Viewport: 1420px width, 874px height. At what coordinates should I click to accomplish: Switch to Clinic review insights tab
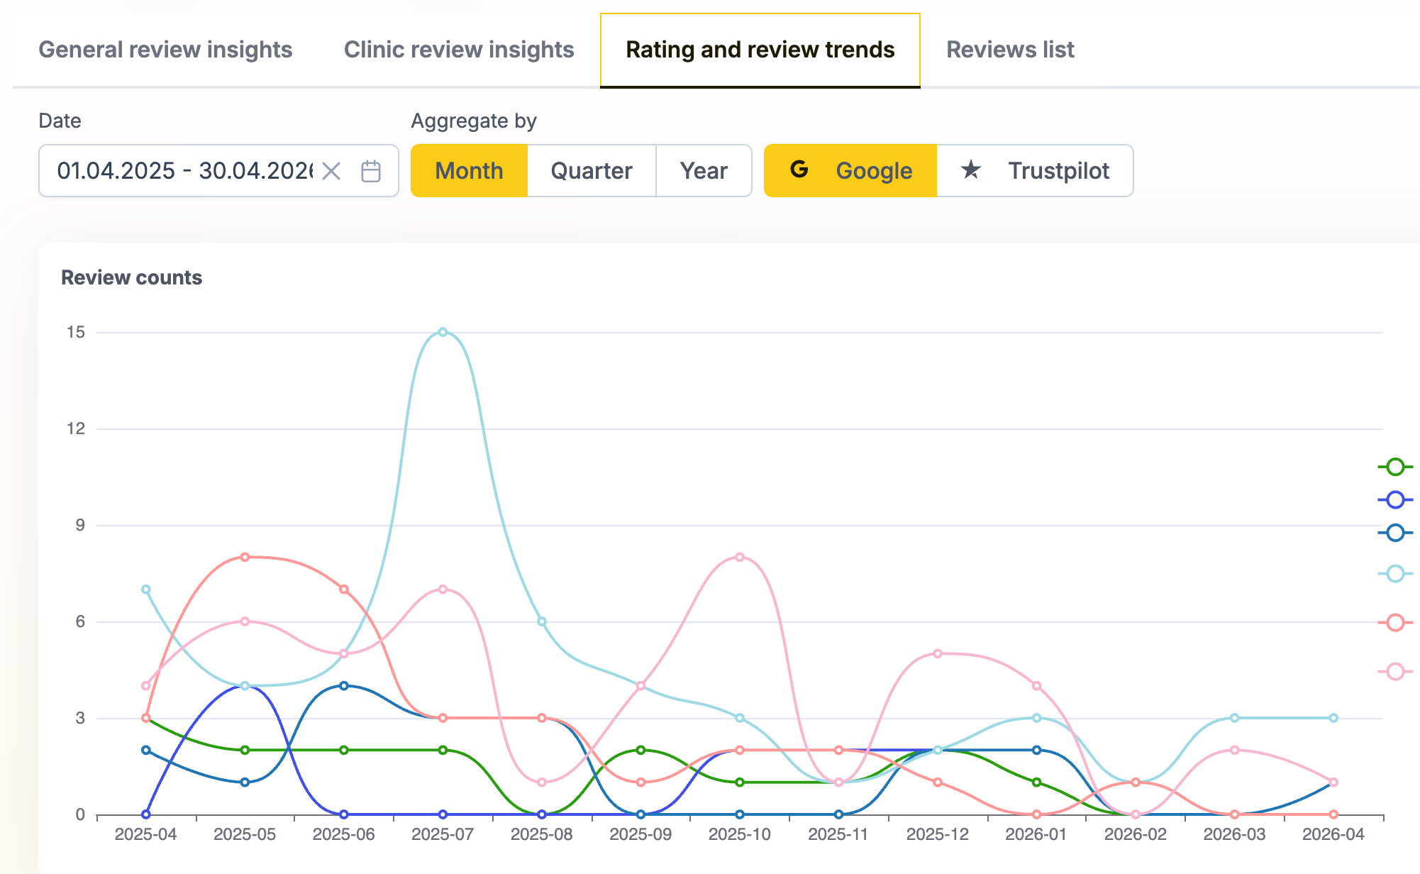click(459, 50)
